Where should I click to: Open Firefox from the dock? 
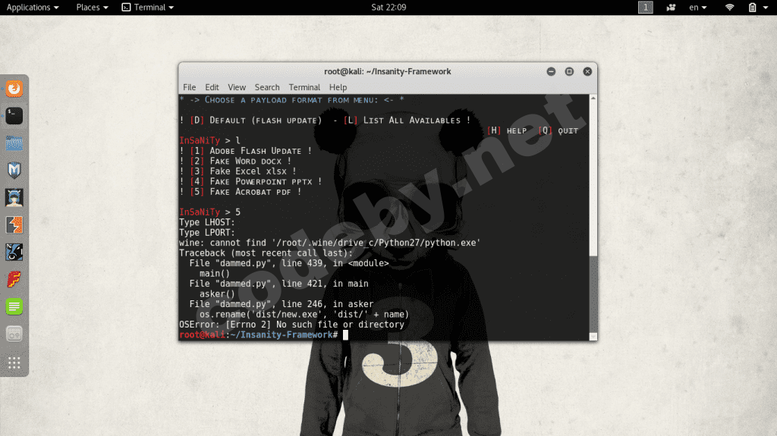14,89
